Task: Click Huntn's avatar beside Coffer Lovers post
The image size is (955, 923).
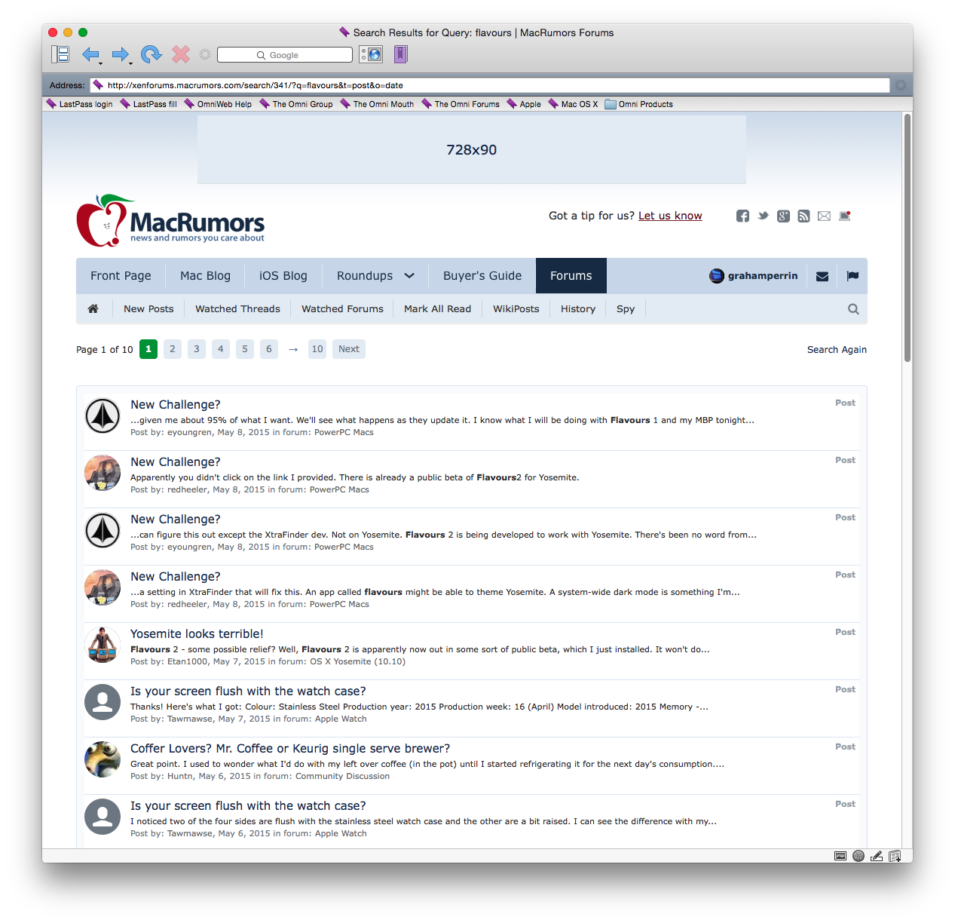Action: pyautogui.click(x=103, y=759)
